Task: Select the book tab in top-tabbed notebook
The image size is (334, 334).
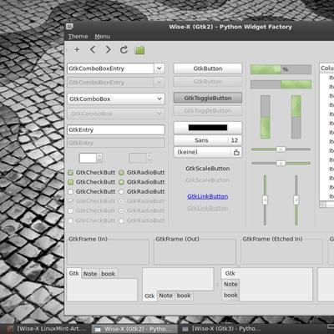Action: pyautogui.click(x=108, y=274)
